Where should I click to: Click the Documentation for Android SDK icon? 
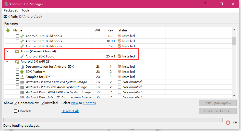click(x=22, y=67)
